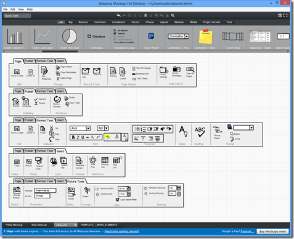
Task: Choose the Checkbox Group component
Action: click(x=124, y=38)
